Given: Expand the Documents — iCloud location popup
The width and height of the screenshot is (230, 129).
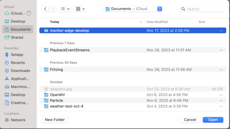Looking at the screenshot, I should (159, 9).
